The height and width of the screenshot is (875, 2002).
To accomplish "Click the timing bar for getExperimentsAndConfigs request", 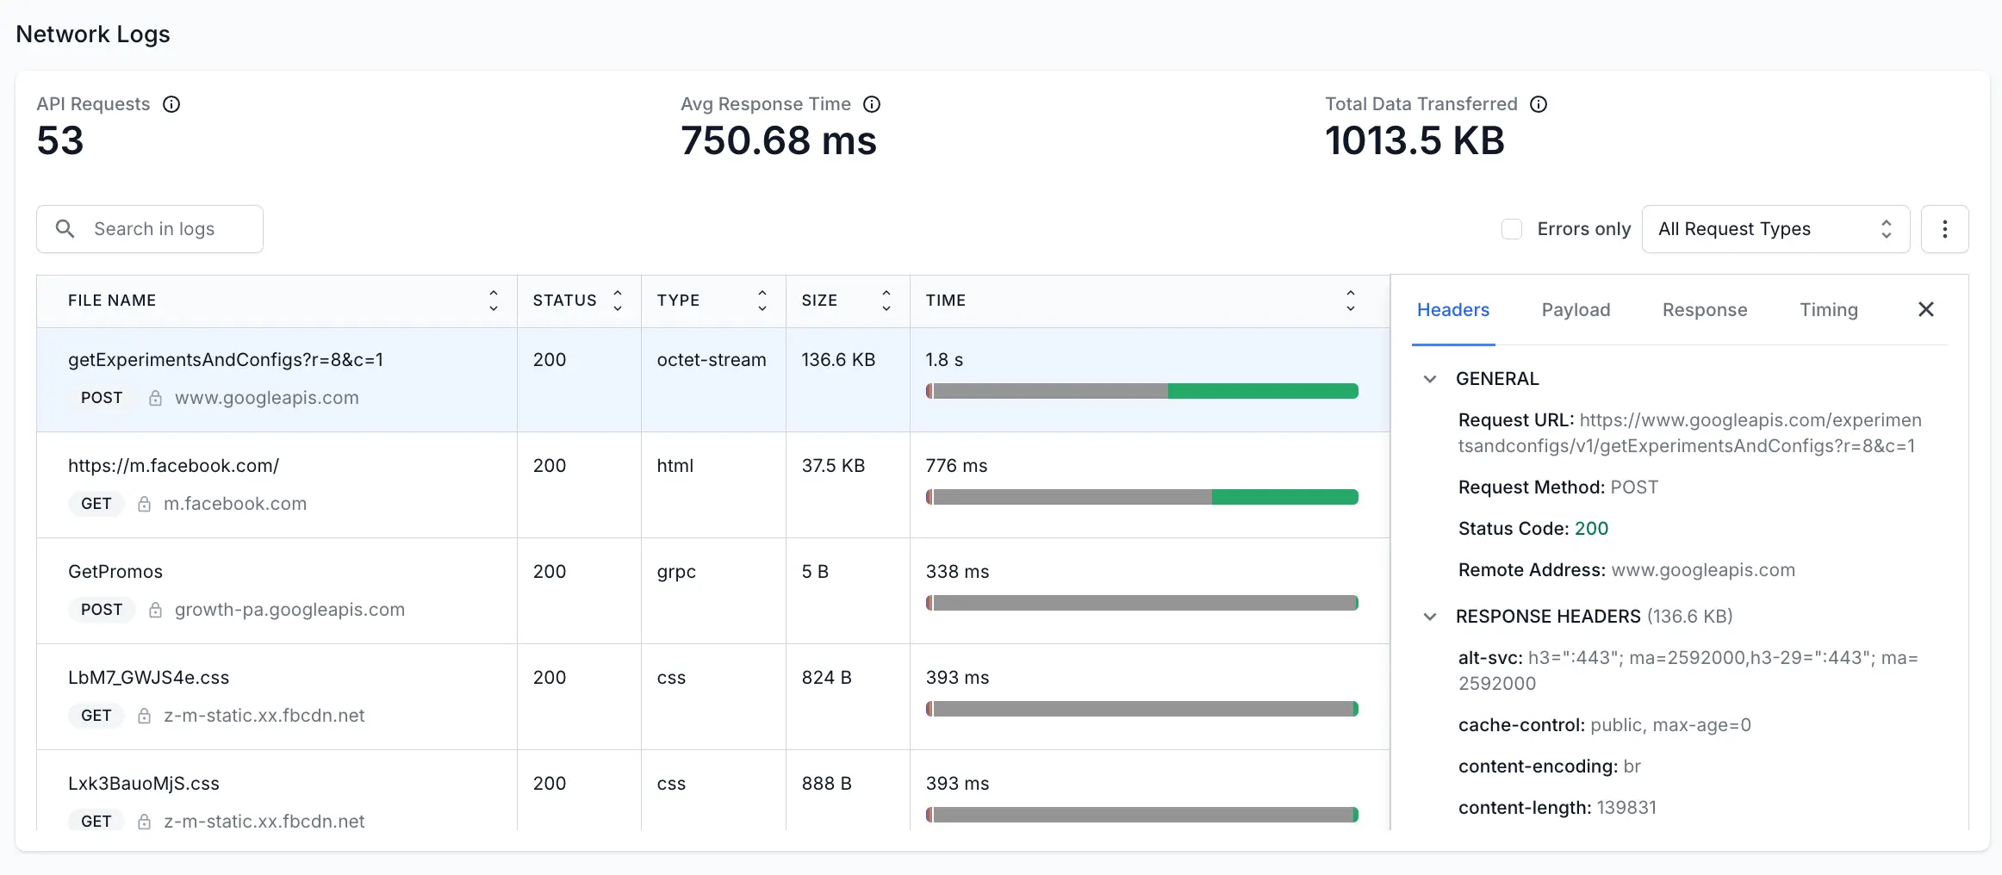I will point(1141,391).
